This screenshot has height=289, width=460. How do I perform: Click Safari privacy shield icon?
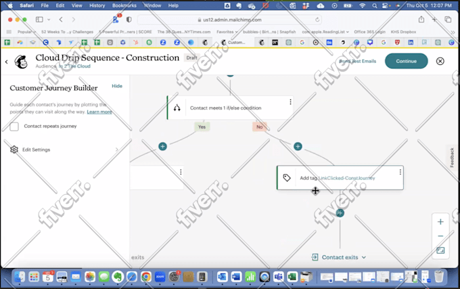click(x=129, y=20)
